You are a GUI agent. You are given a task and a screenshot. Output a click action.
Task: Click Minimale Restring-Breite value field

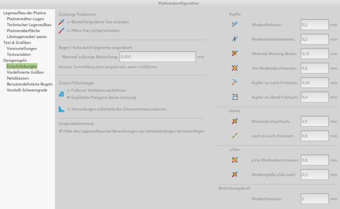tap(314, 54)
